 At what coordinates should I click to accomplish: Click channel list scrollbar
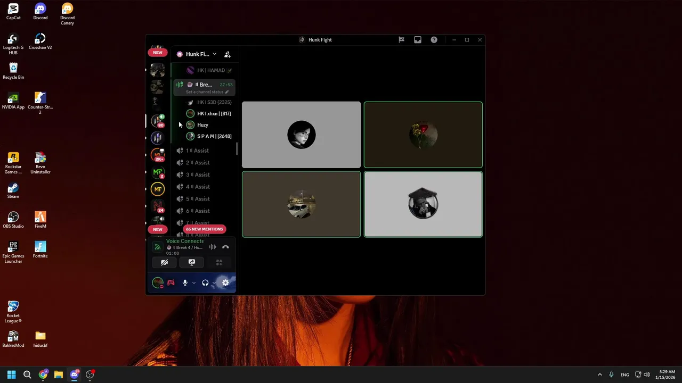coord(237,149)
